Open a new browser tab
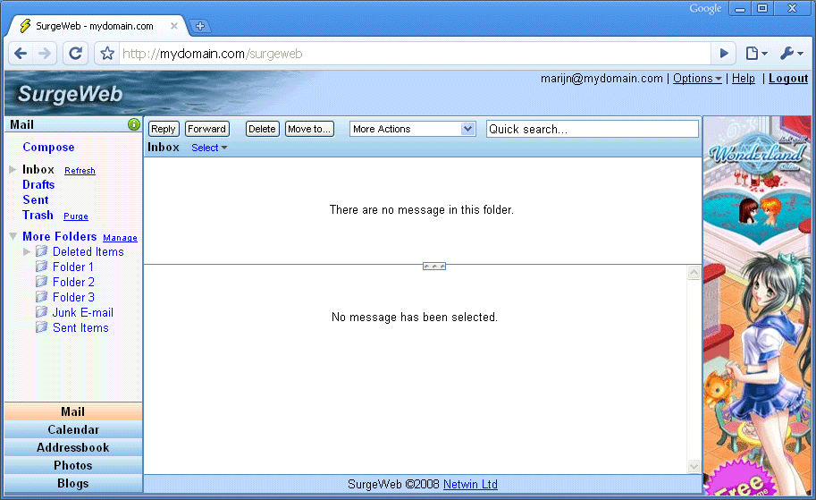816x500 pixels. pyautogui.click(x=200, y=26)
